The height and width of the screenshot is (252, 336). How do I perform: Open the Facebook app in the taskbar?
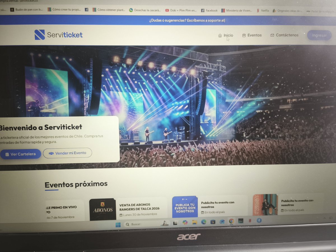259,220
